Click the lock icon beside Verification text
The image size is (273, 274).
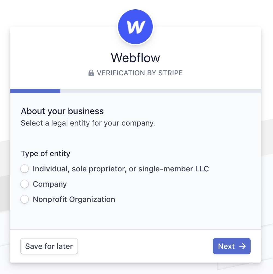[x=91, y=73]
